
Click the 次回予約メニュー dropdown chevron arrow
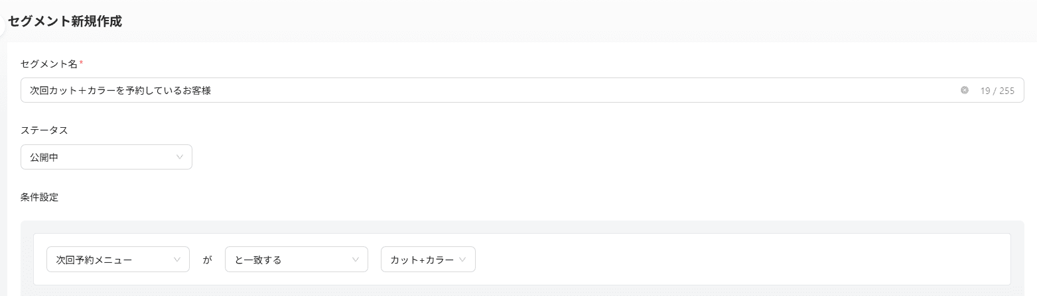click(177, 260)
